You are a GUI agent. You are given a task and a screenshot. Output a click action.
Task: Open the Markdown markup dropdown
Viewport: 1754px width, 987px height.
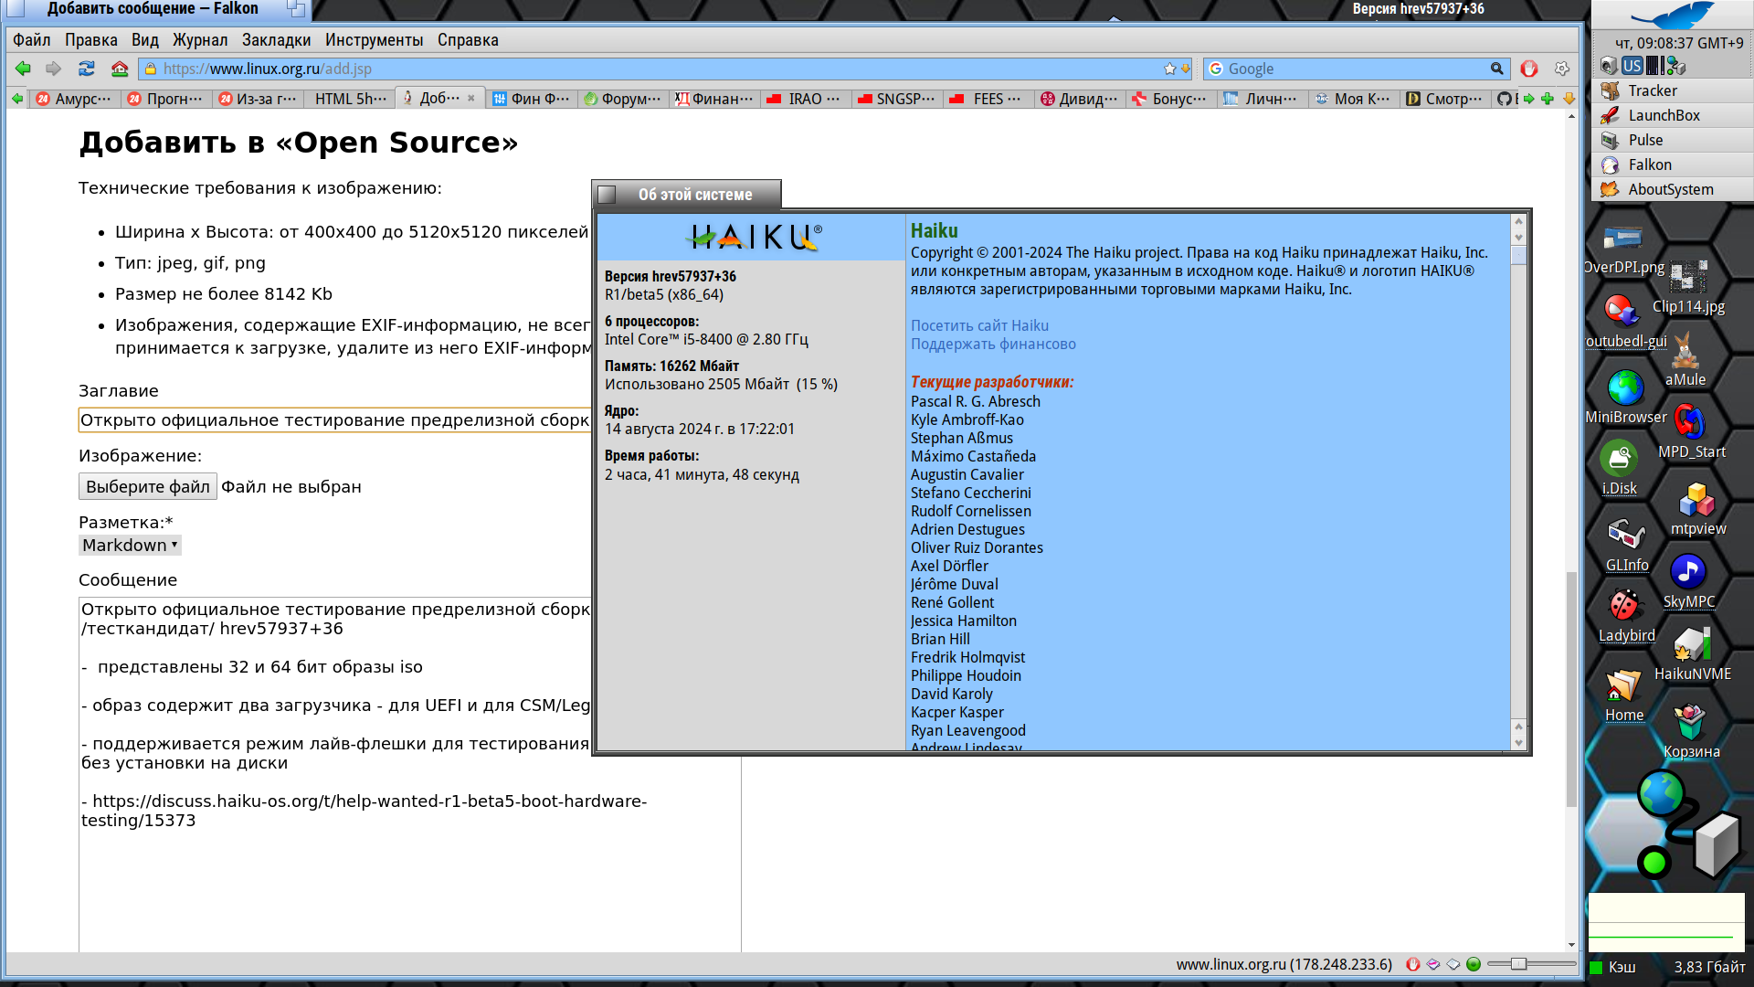(x=130, y=546)
